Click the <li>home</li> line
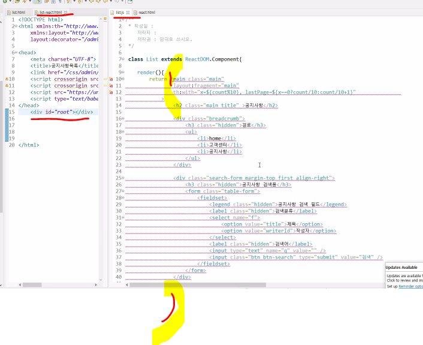The width and height of the screenshot is (423, 345). tap(216, 139)
